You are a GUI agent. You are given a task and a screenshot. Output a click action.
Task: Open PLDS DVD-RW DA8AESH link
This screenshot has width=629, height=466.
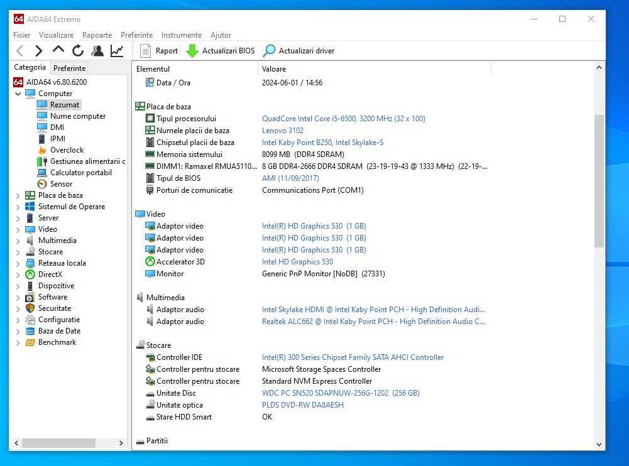(303, 405)
